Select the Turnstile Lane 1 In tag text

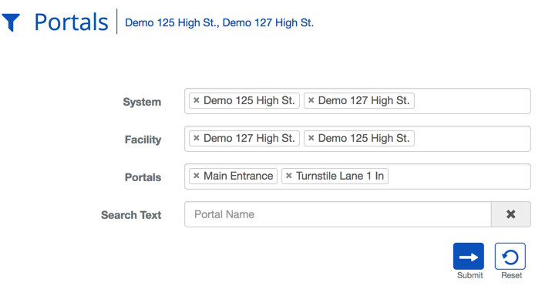point(340,176)
